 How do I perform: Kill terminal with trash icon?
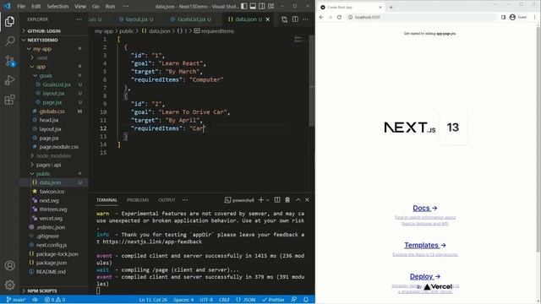[287, 200]
